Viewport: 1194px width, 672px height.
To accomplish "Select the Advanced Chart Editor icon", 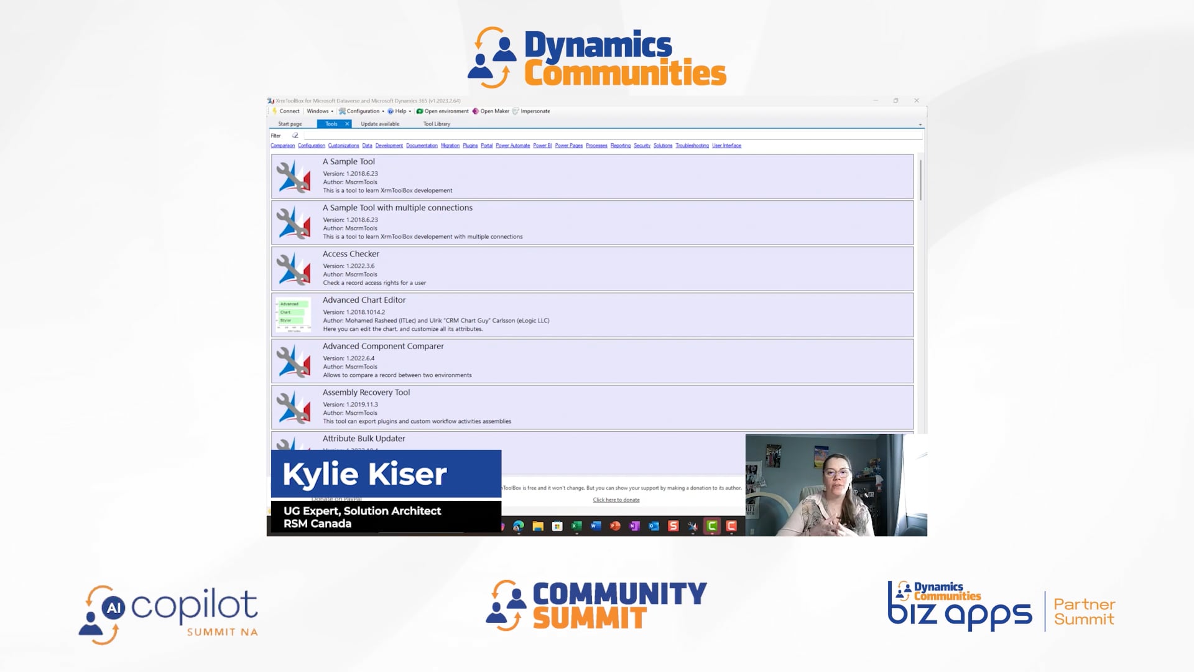I will coord(294,315).
